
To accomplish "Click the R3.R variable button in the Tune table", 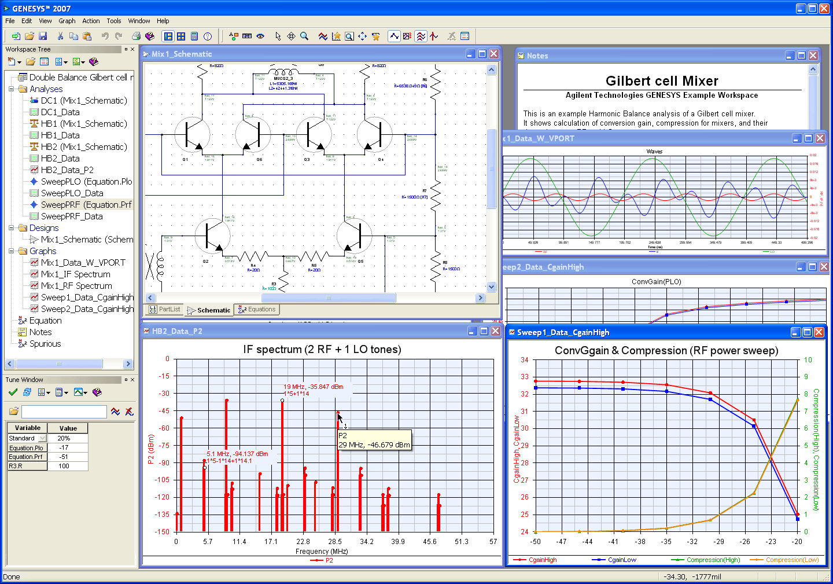I will [x=27, y=466].
